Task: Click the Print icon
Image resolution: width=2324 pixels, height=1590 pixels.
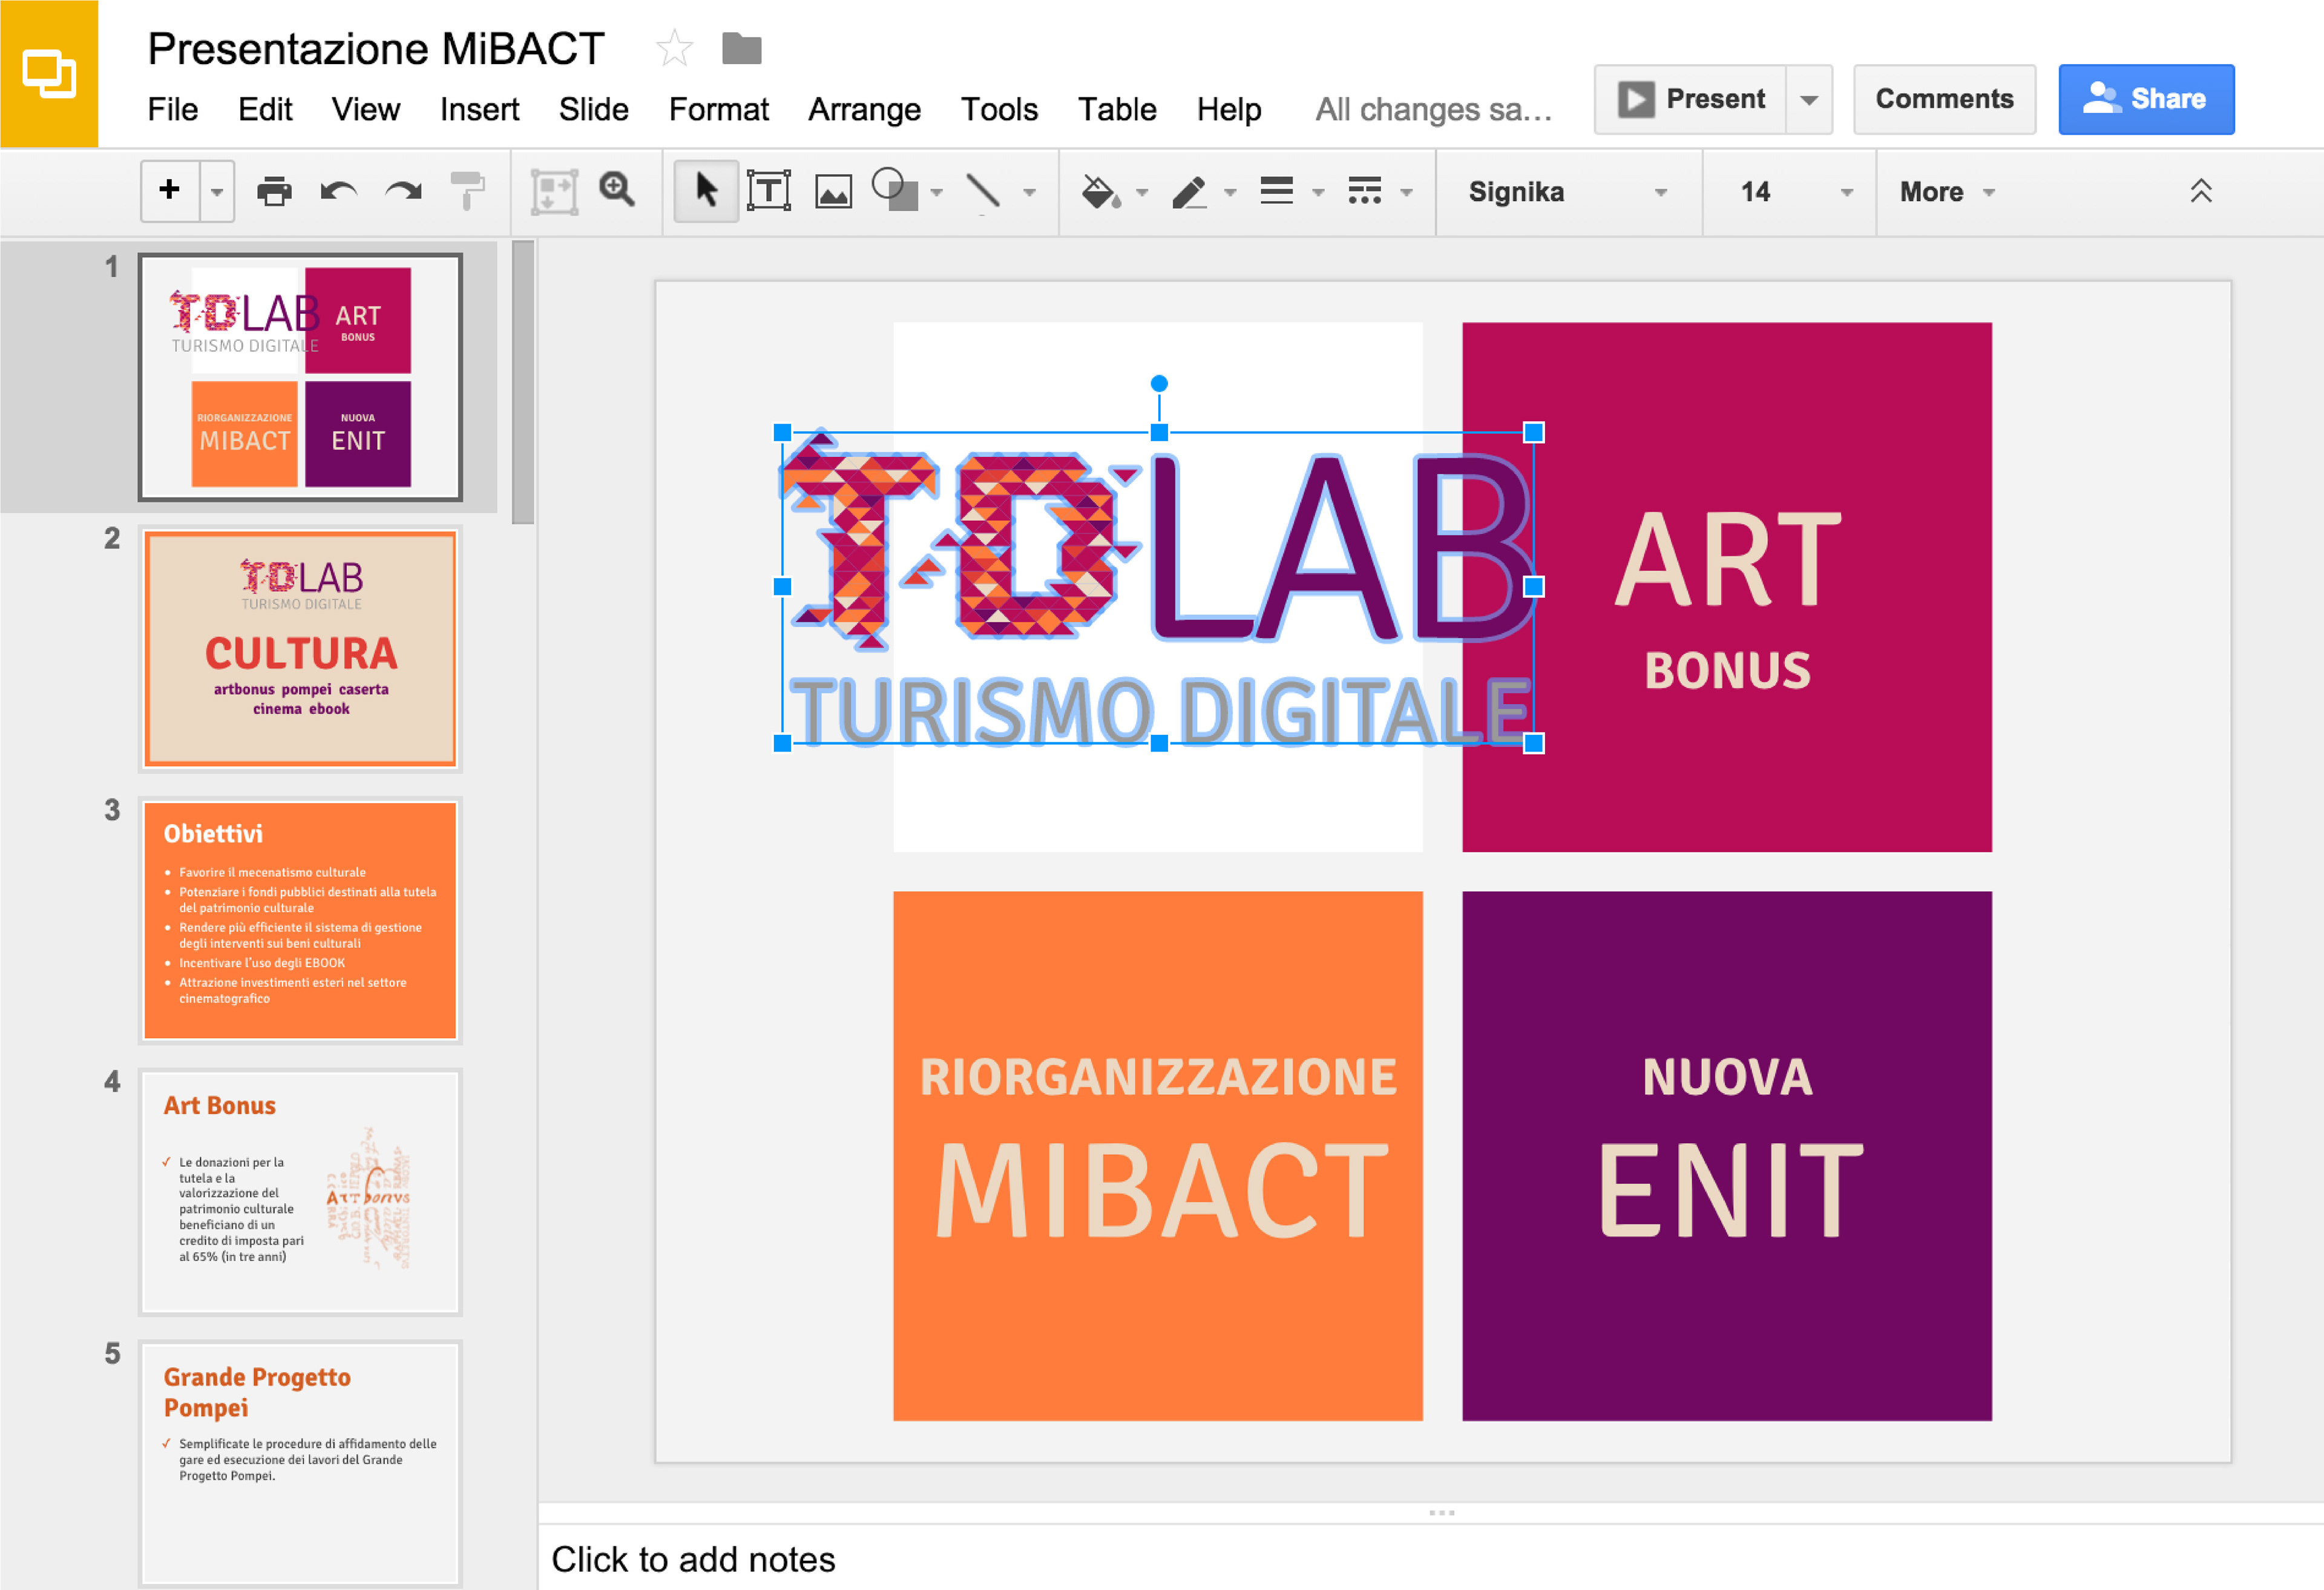Action: tap(274, 190)
